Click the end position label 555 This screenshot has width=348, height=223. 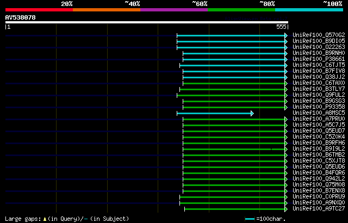tap(281, 27)
